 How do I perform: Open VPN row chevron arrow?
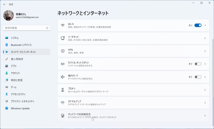tap(205, 51)
